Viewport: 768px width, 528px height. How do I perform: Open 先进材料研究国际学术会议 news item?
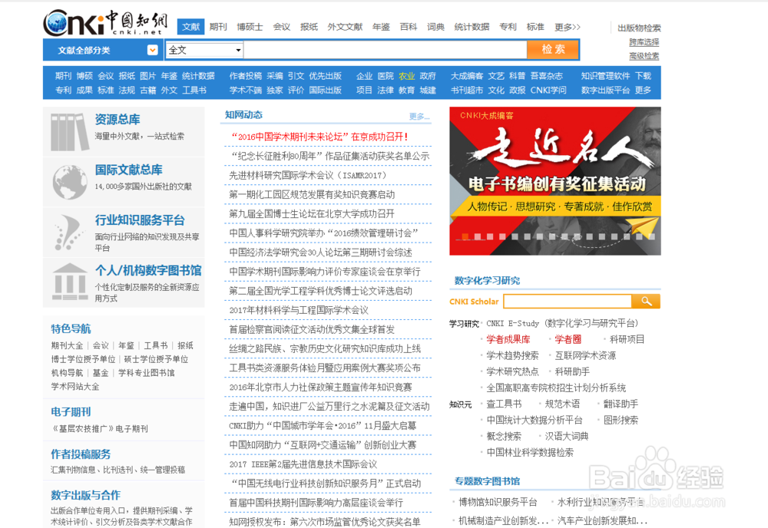pyautogui.click(x=308, y=175)
